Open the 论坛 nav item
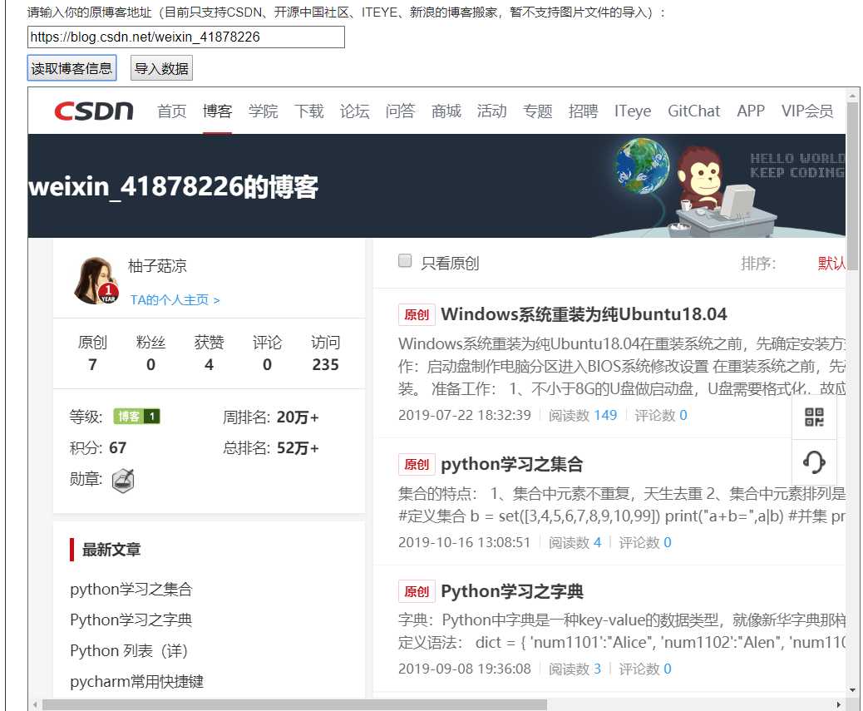Screen dimensions: 863x711 coord(354,111)
